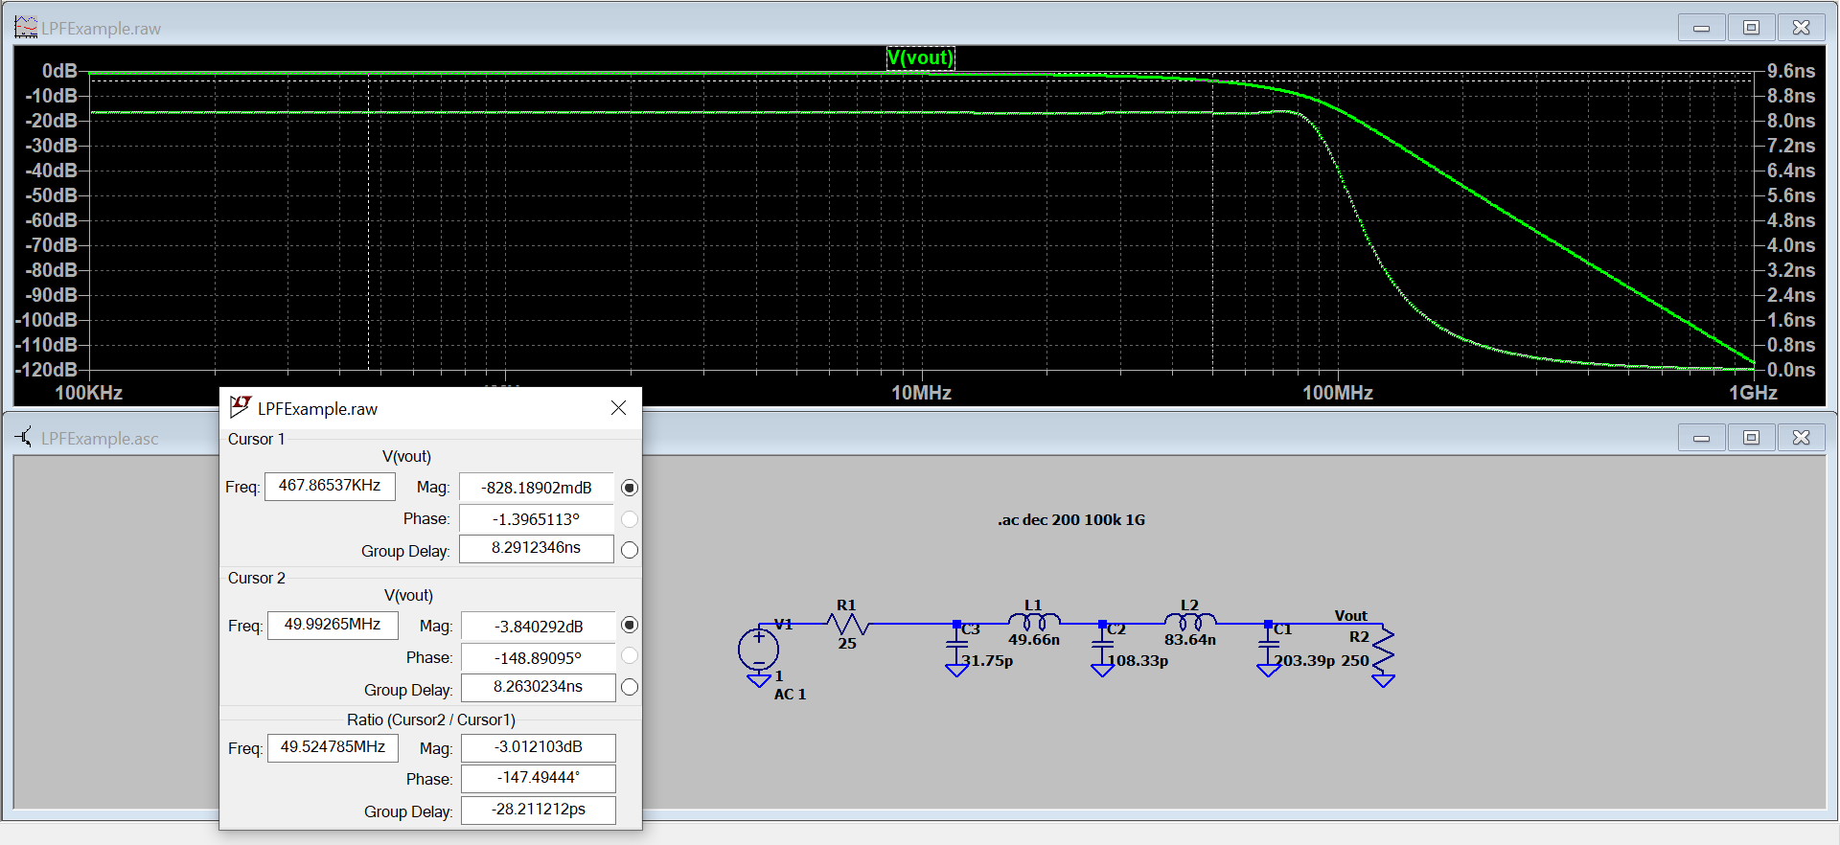The height and width of the screenshot is (845, 1840).
Task: Select voltage source V1 symbol
Action: click(x=758, y=651)
